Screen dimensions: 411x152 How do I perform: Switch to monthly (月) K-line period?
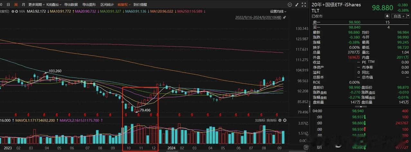coord(23,5)
